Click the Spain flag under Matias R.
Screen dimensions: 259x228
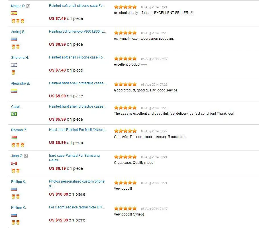[14, 13]
